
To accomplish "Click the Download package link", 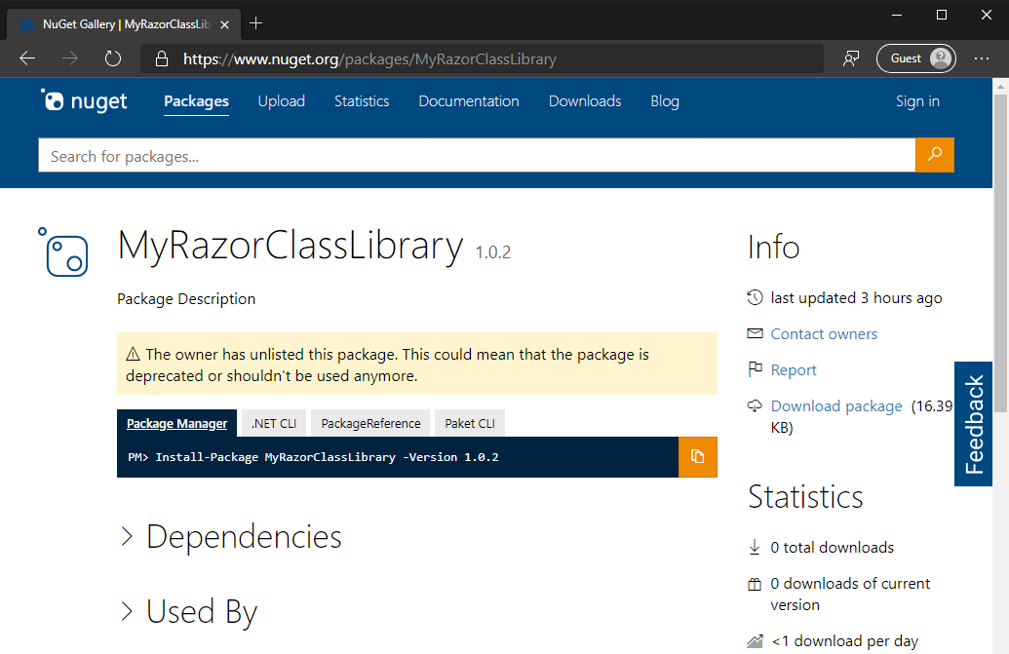I will pos(835,406).
